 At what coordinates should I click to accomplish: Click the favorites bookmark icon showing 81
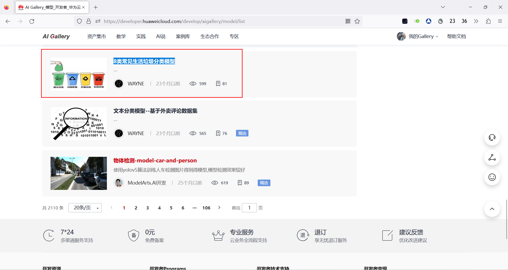click(x=218, y=84)
